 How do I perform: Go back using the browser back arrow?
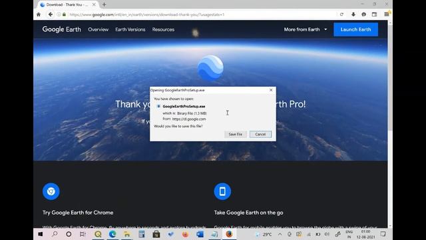(x=51, y=15)
